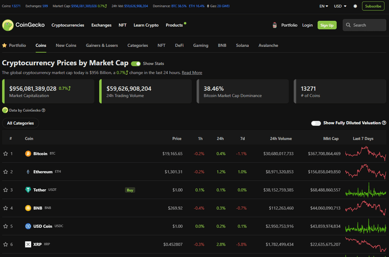Click the Portfolio link in the header
Image resolution: width=389 pixels, height=257 pixels.
click(289, 25)
